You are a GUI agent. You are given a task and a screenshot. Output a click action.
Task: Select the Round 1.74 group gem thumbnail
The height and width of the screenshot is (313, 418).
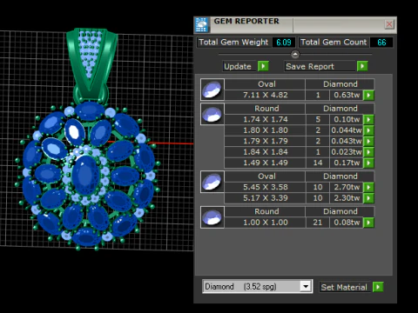(212, 114)
